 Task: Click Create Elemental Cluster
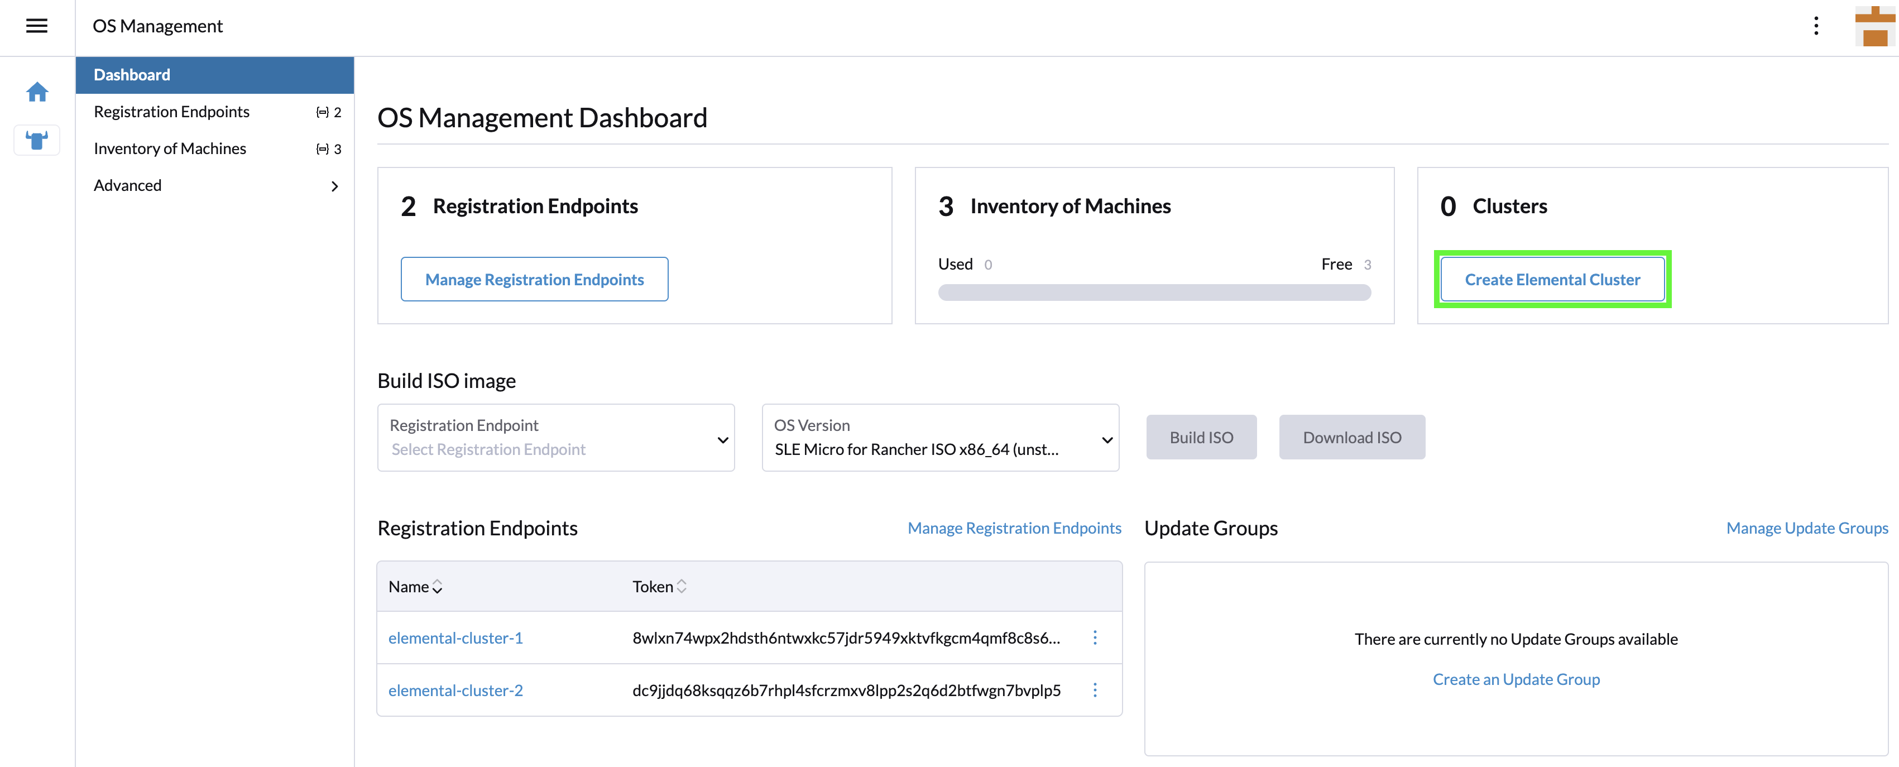click(x=1552, y=279)
